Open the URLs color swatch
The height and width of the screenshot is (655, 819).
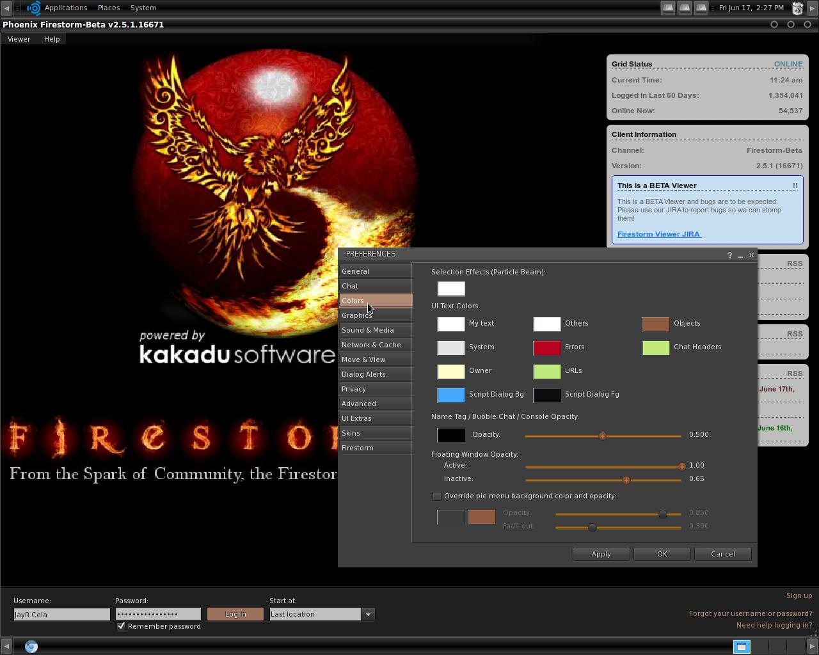click(547, 371)
